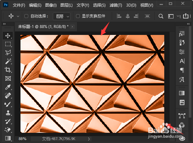193x143 pixels.
Task: Open the Styles (fx) panel
Action: coord(182,34)
